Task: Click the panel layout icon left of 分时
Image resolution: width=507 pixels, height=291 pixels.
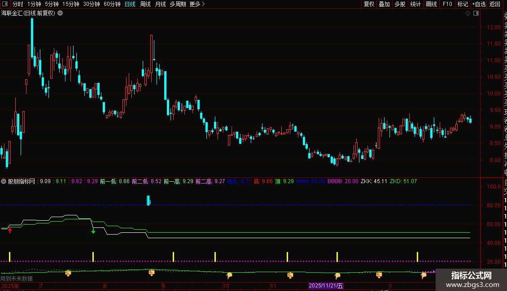Action: [x=5, y=4]
